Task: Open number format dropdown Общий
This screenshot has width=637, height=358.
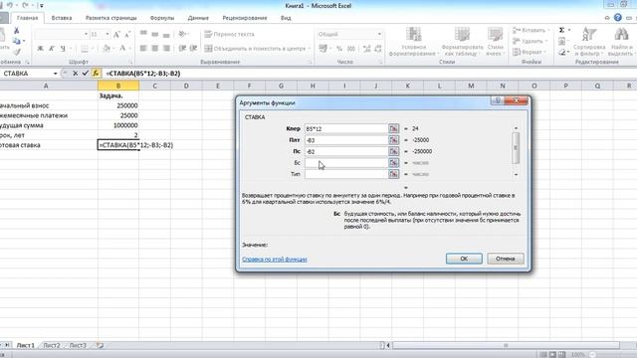Action: tap(379, 35)
